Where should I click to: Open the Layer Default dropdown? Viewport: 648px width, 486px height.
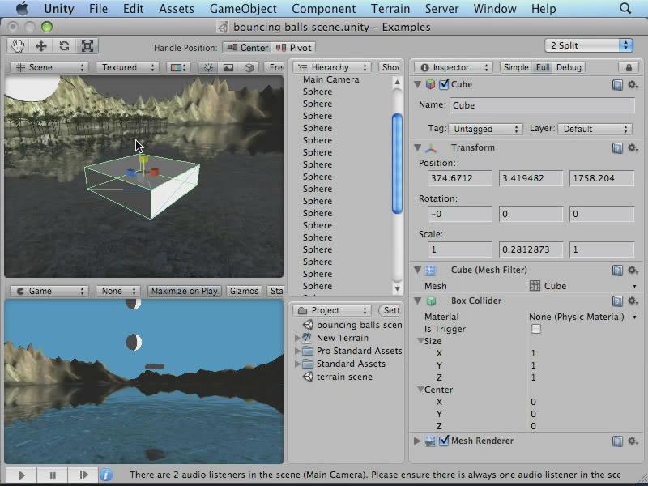(595, 129)
